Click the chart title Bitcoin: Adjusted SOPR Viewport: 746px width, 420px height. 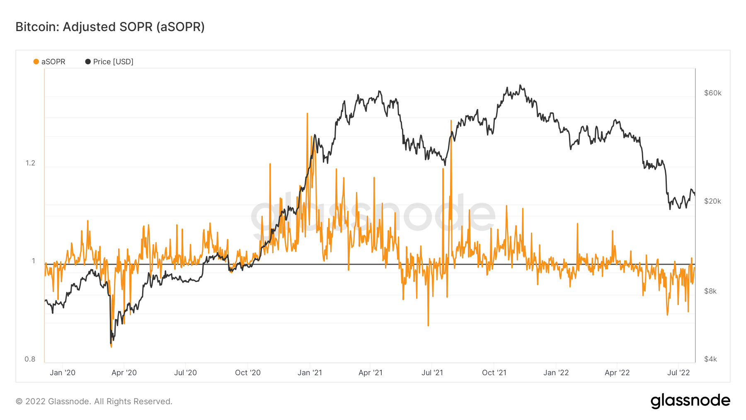[x=110, y=27]
